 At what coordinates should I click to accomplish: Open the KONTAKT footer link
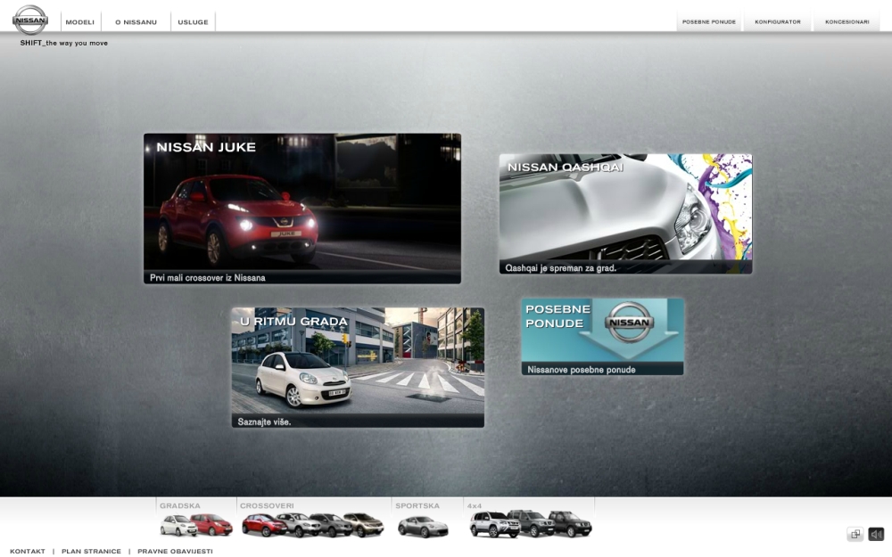coord(28,552)
